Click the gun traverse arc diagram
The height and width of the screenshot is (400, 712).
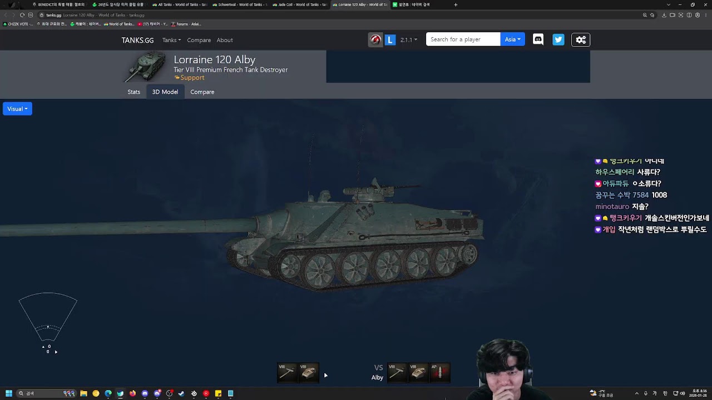tap(48, 317)
